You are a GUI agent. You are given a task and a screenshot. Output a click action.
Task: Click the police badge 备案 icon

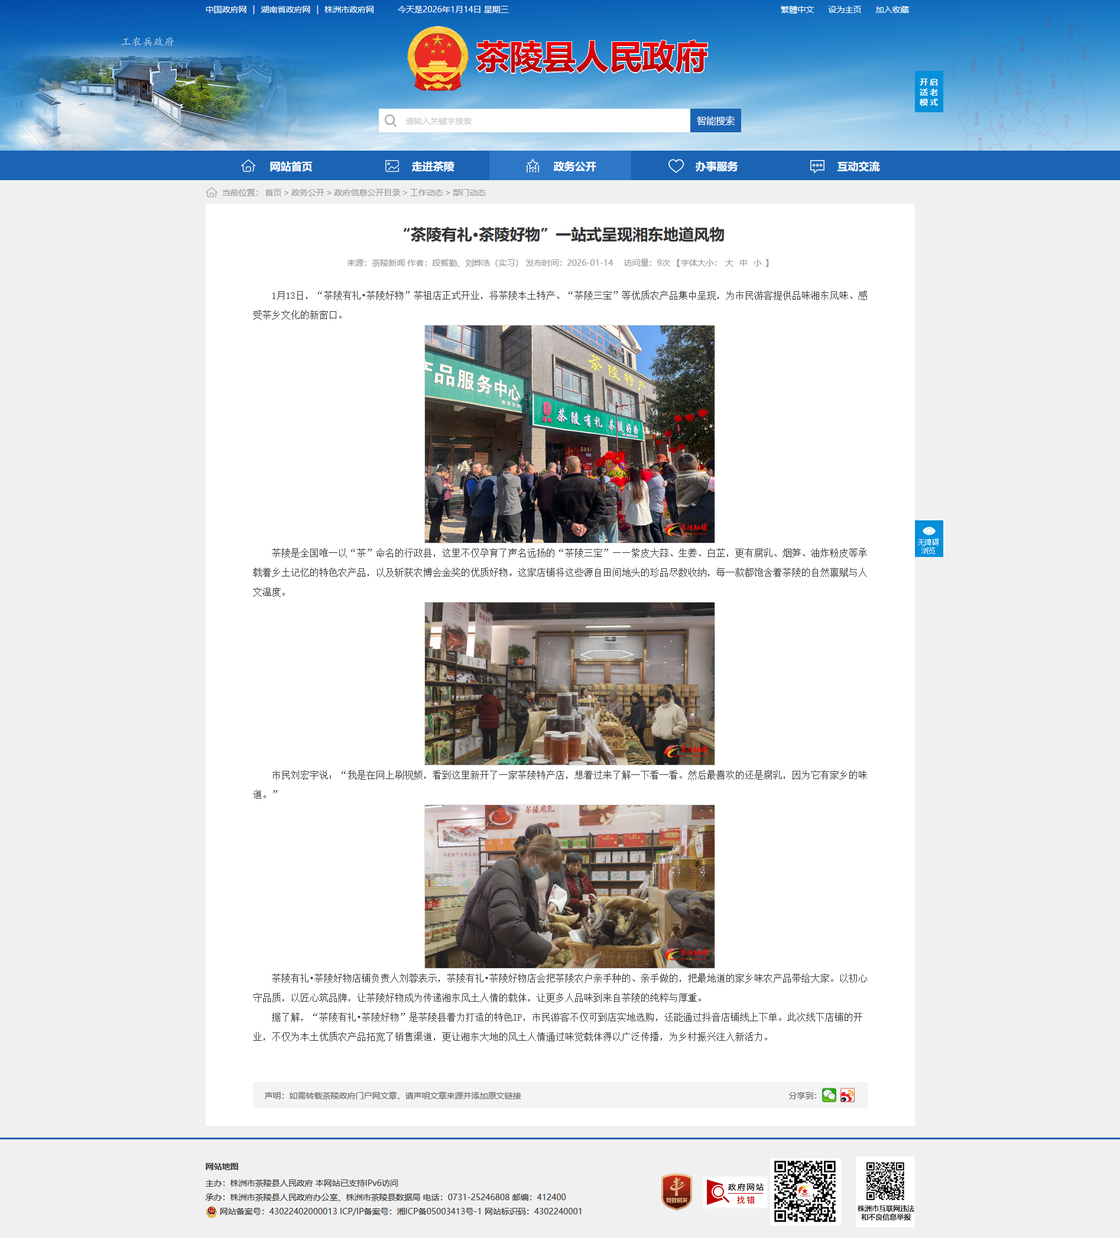(x=212, y=1211)
